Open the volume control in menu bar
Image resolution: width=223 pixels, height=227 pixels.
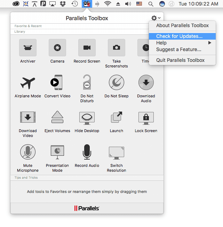pos(128,4)
